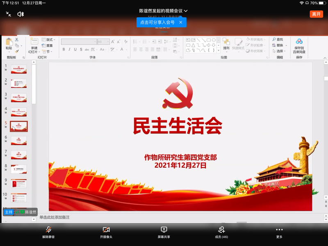Select the rectangle shape in the shapes gallery

tap(209, 40)
